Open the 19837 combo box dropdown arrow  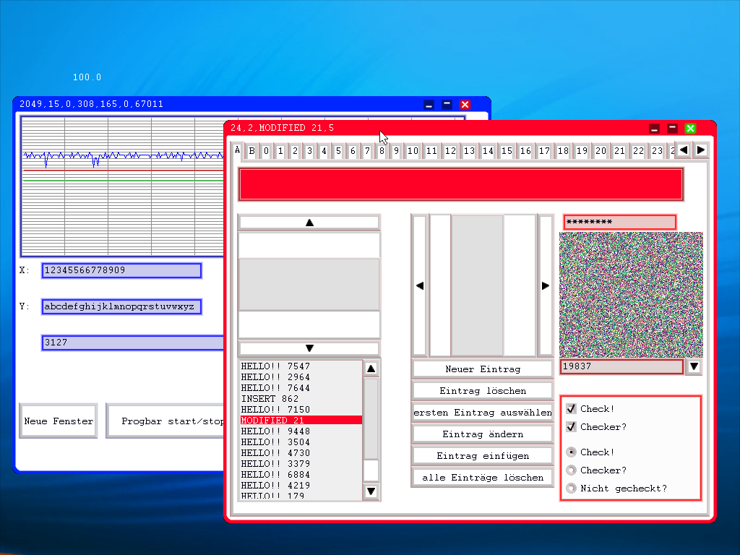pos(694,366)
